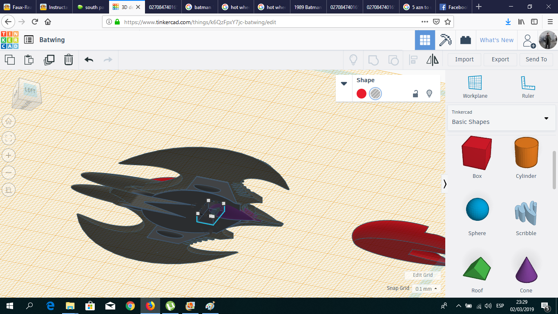Select the blue Sphere shape
The height and width of the screenshot is (314, 558).
point(477,210)
